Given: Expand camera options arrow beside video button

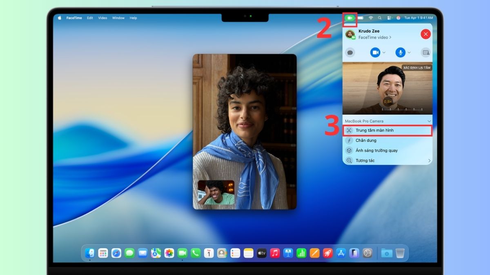Looking at the screenshot, I should click(384, 53).
